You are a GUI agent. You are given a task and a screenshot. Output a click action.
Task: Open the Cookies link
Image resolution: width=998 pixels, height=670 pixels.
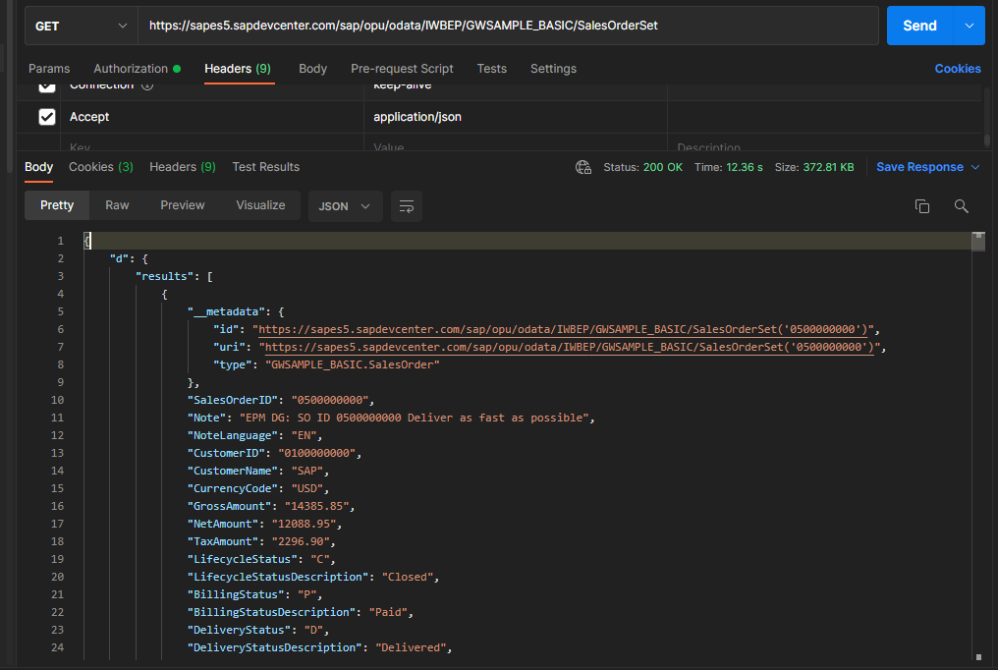[x=958, y=69]
